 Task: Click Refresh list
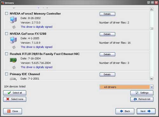pos(142,99)
